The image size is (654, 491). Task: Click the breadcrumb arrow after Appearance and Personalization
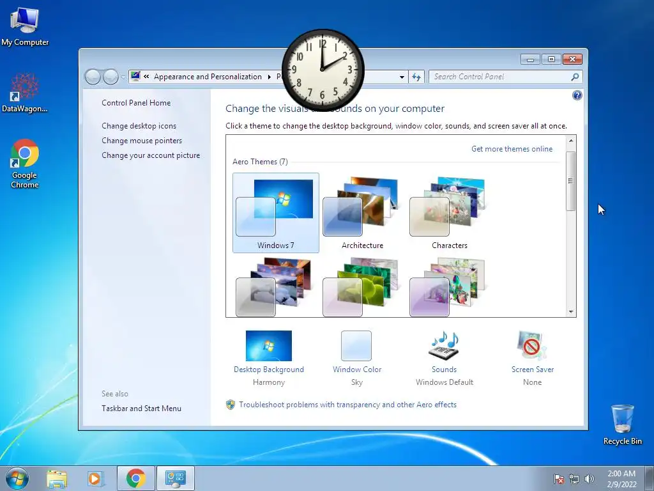tap(269, 77)
